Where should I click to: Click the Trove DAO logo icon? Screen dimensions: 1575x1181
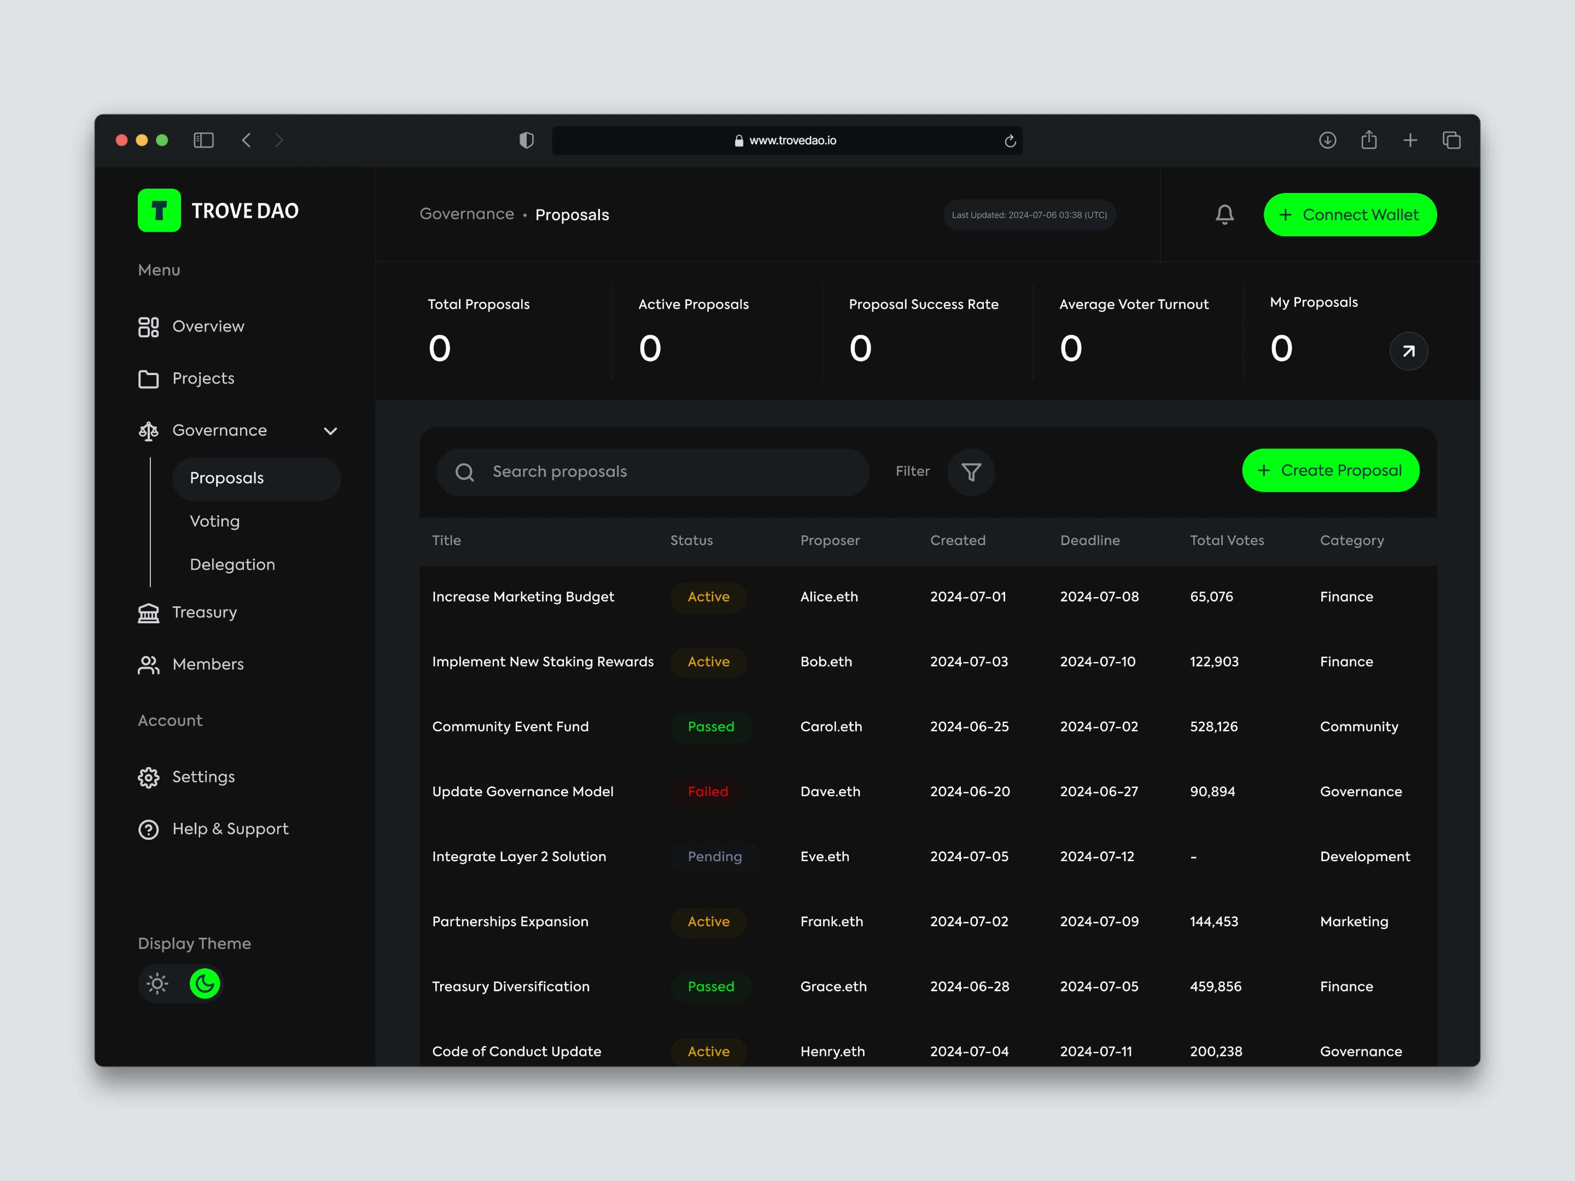pyautogui.click(x=159, y=210)
